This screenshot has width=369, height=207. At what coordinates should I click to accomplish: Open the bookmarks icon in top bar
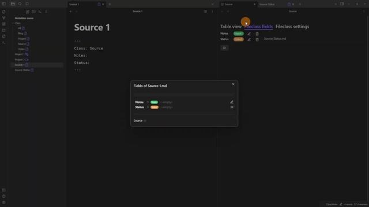coord(27,4)
